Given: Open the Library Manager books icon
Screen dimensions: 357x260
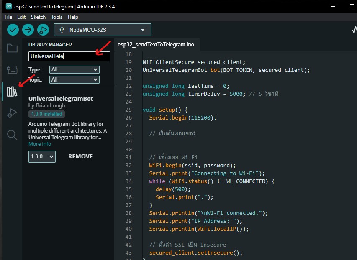Looking at the screenshot, I should (x=12, y=92).
